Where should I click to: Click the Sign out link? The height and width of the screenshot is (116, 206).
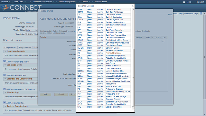[x=200, y=2]
